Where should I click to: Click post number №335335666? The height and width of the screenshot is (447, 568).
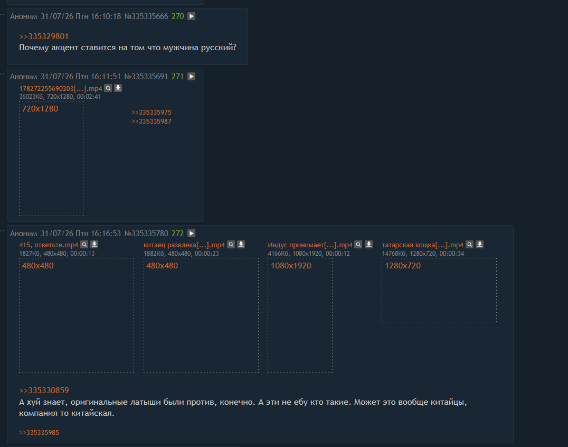pos(146,16)
